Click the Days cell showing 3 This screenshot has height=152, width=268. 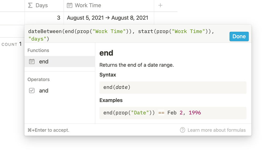click(x=44, y=18)
